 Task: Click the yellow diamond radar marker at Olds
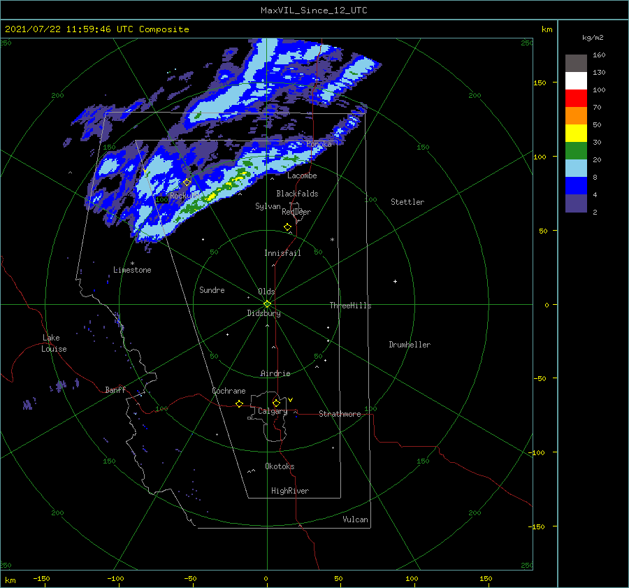pyautogui.click(x=267, y=304)
